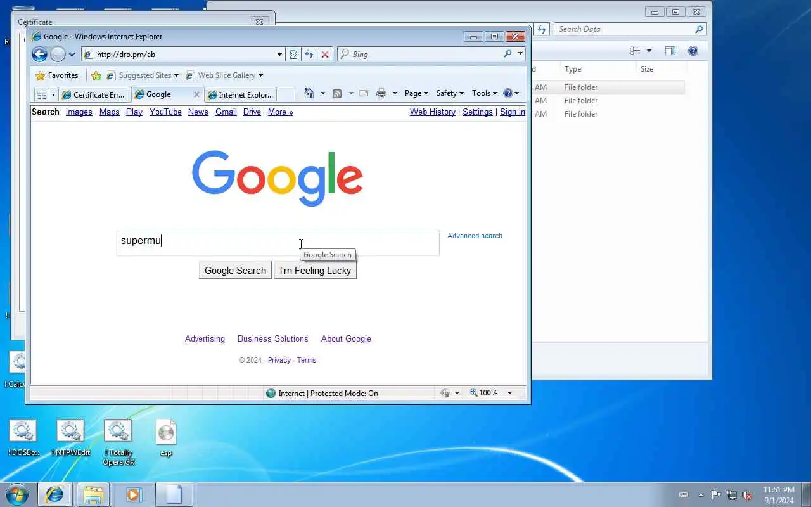Image resolution: width=811 pixels, height=507 pixels.
Task: Open the Favorites star button
Action: click(57, 75)
